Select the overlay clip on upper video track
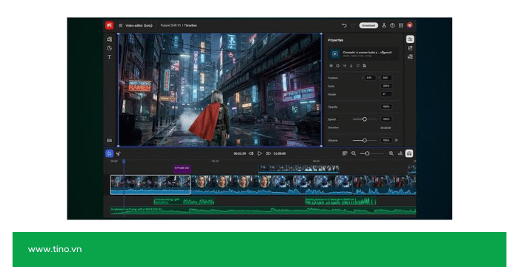This screenshot has height=278, width=519. pyautogui.click(x=299, y=169)
